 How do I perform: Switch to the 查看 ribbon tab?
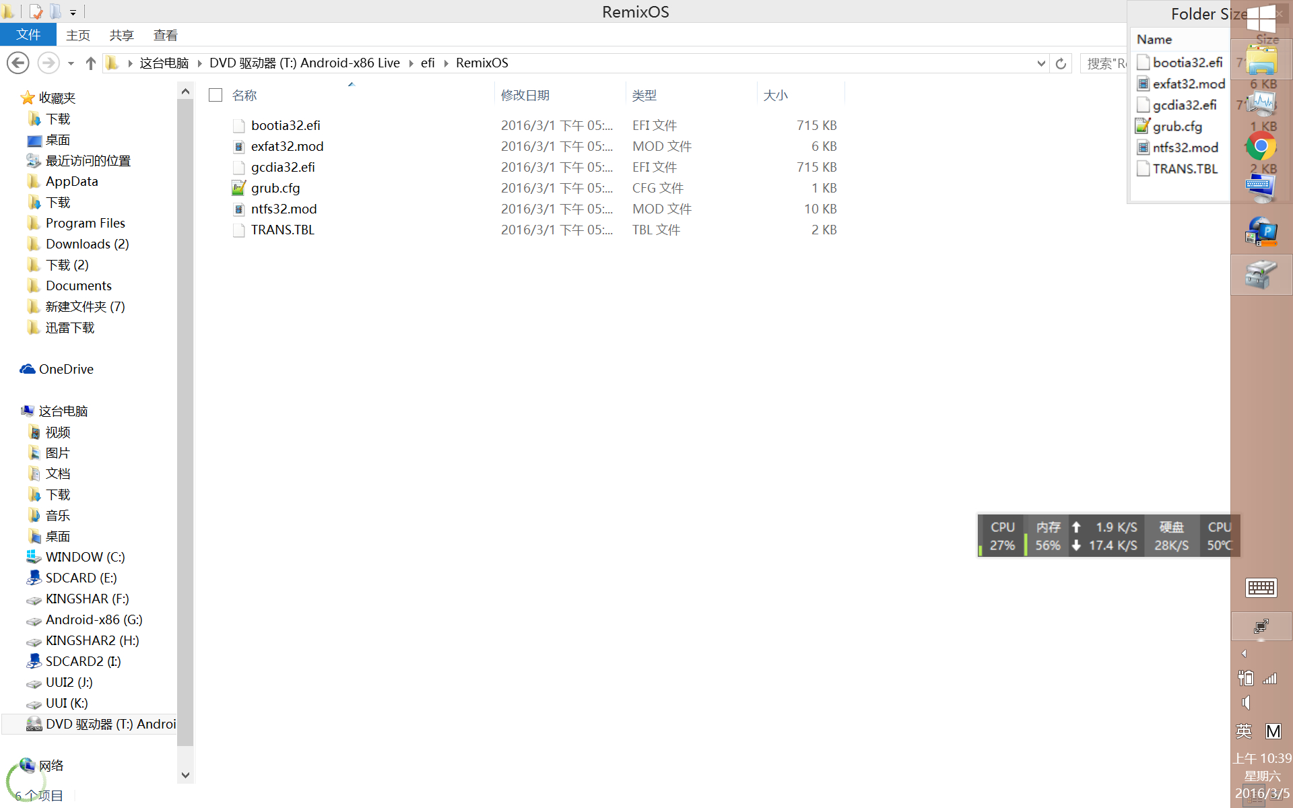click(x=165, y=35)
